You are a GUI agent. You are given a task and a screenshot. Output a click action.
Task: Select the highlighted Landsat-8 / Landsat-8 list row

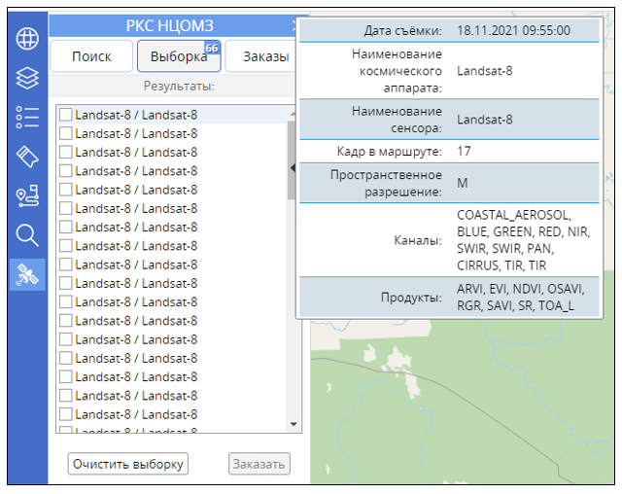pyautogui.click(x=172, y=115)
